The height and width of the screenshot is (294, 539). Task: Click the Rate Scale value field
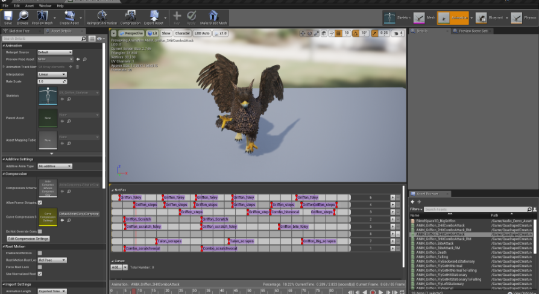52,81
